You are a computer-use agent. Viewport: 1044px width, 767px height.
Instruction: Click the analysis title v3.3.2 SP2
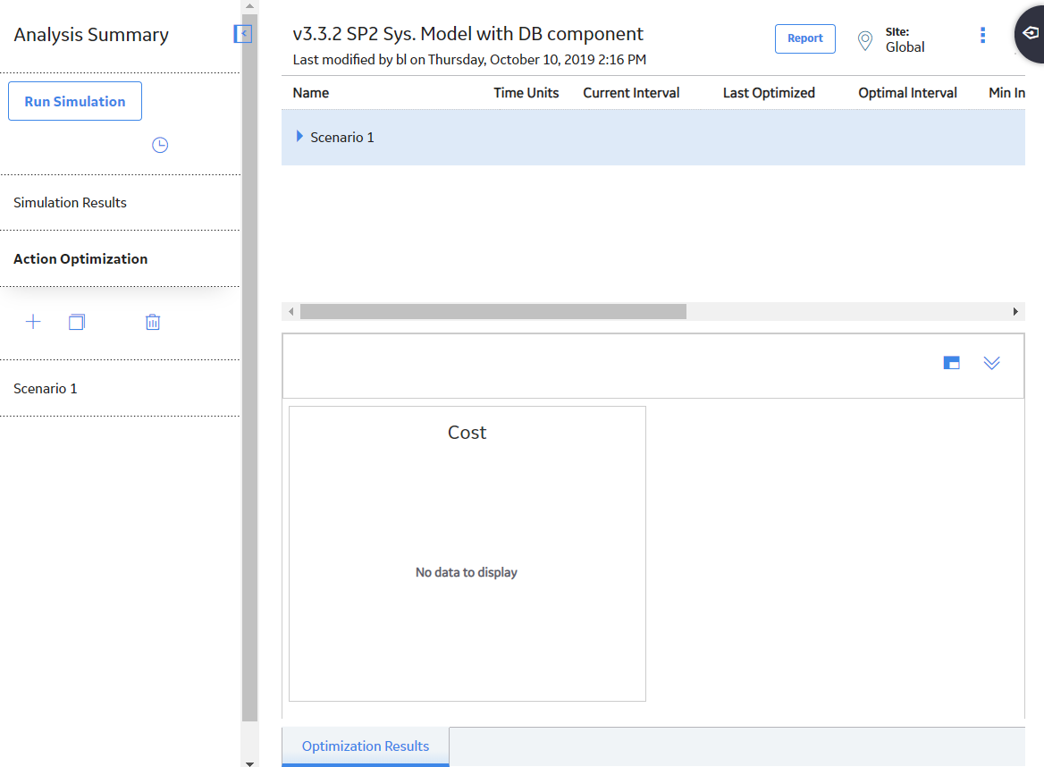[468, 34]
